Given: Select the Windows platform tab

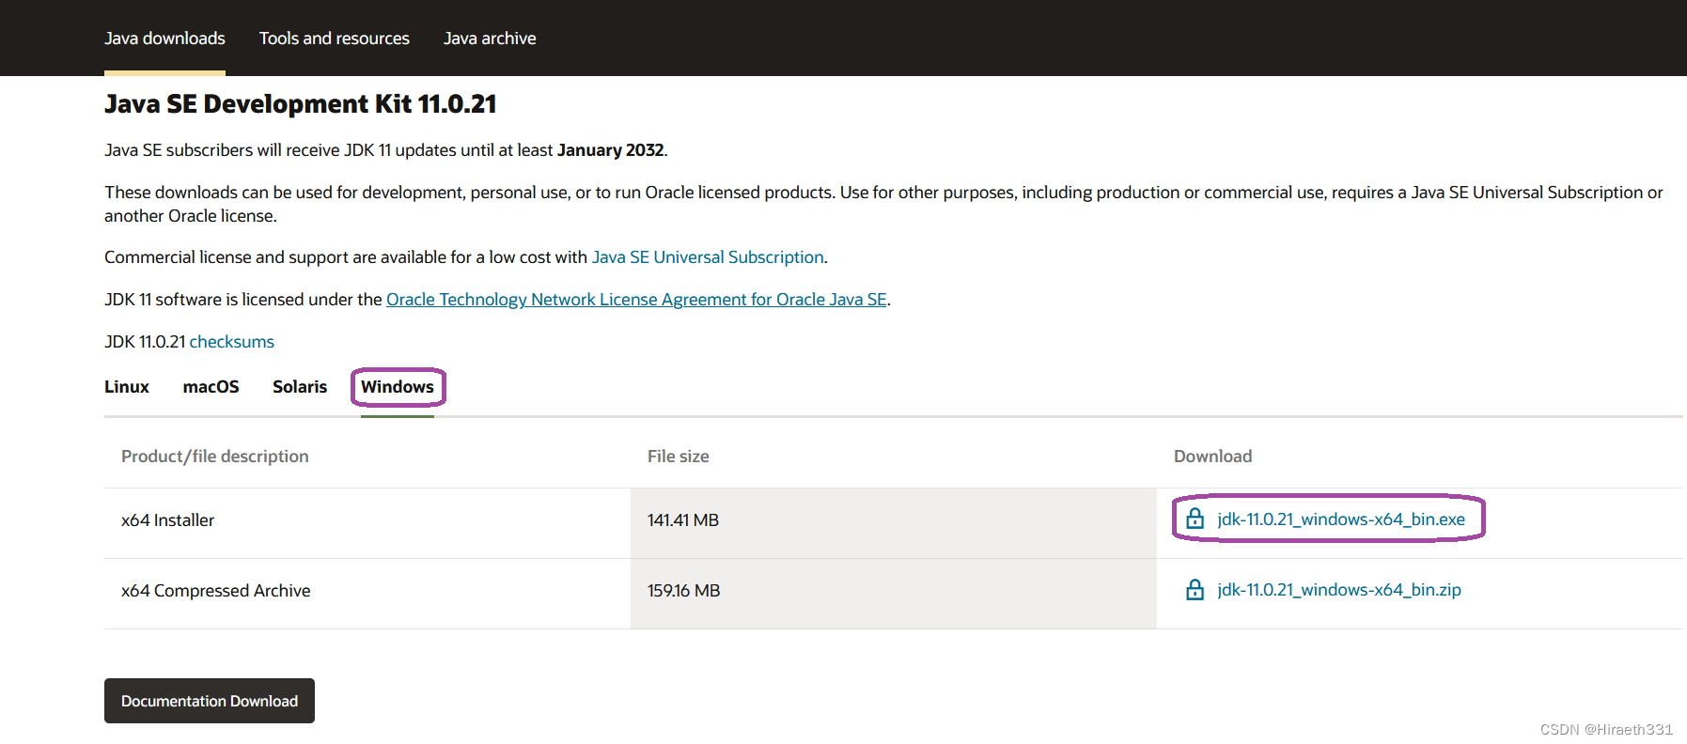Looking at the screenshot, I should point(398,387).
